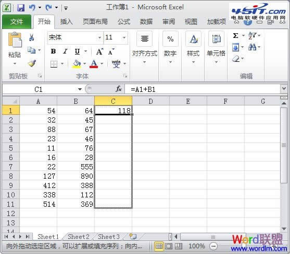Open the 公式 ribbon tab
Screen dimensions: 290x254
tap(124, 22)
